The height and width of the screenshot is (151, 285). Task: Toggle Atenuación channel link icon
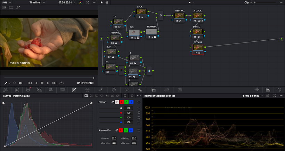click(x=117, y=130)
